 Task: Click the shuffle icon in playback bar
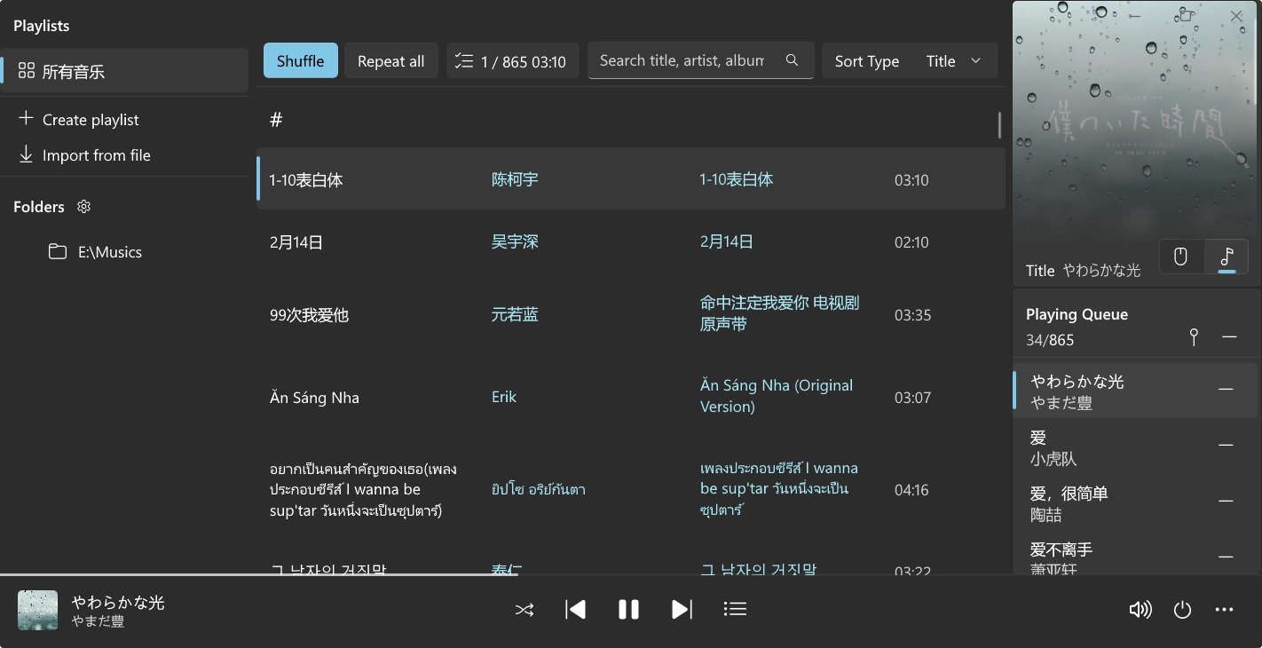[525, 610]
